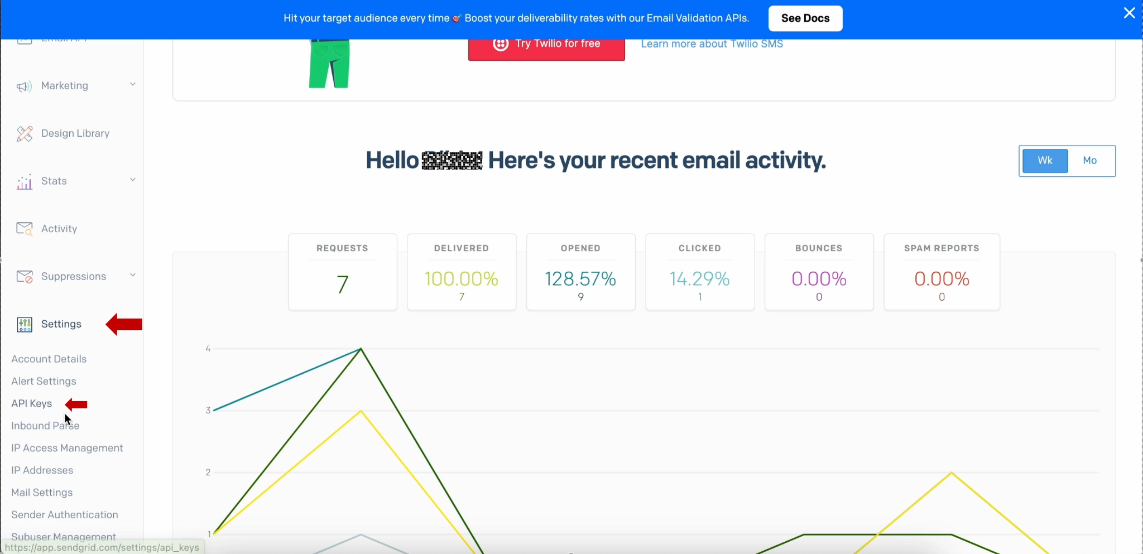Click the Design Library icon

point(24,134)
